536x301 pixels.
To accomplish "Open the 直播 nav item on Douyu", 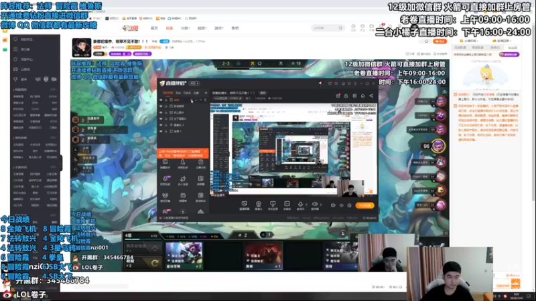I will click(x=170, y=28).
